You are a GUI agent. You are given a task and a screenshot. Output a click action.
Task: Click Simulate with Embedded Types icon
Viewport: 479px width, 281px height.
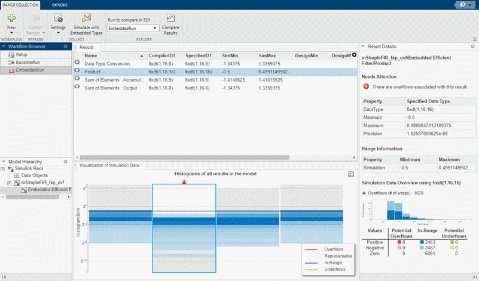pyautogui.click(x=87, y=18)
